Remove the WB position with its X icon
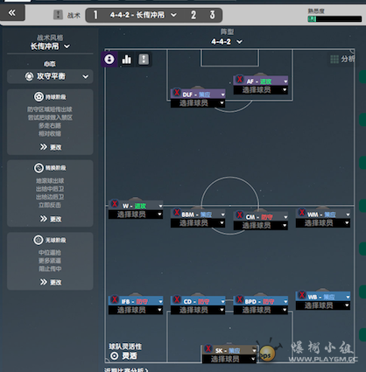The height and width of the screenshot is (372, 366). tap(302, 295)
